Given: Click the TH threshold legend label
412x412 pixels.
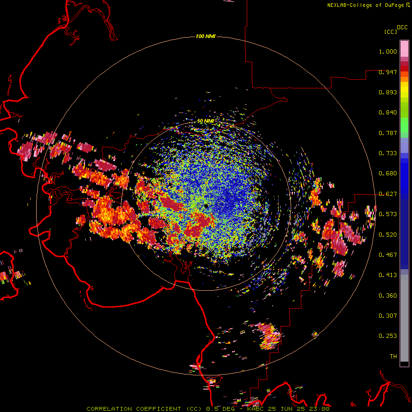Looking at the screenshot, I should [393, 356].
